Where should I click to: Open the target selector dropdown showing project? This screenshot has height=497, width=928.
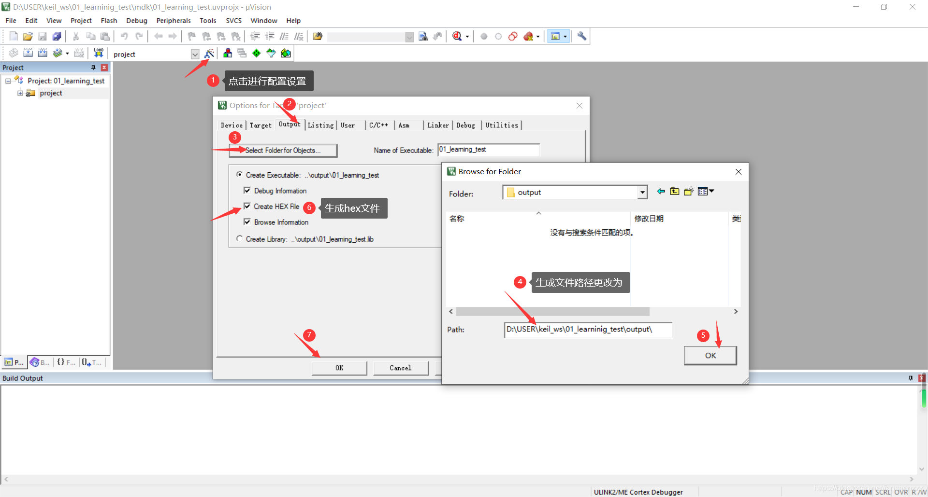pyautogui.click(x=195, y=54)
